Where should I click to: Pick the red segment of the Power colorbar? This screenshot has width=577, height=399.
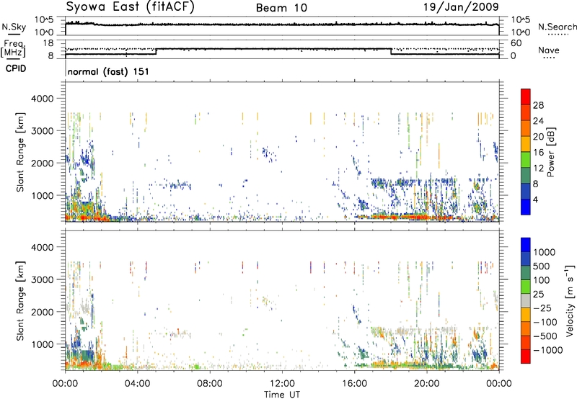[x=526, y=97]
